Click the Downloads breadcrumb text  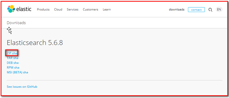[x=16, y=23]
